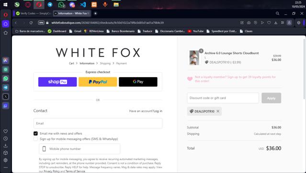The height and width of the screenshot is (173, 306).
Task: Click the Opera sidebar home workspace icon
Action: 6,24
